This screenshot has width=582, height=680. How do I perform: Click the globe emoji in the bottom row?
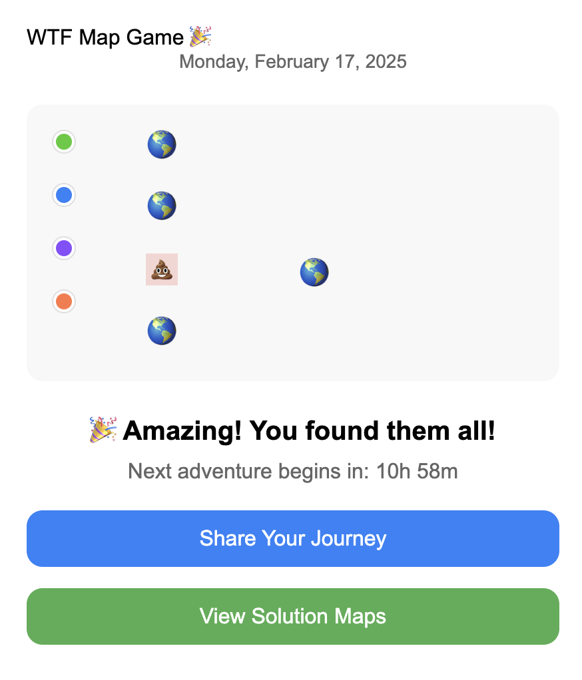[x=161, y=331]
